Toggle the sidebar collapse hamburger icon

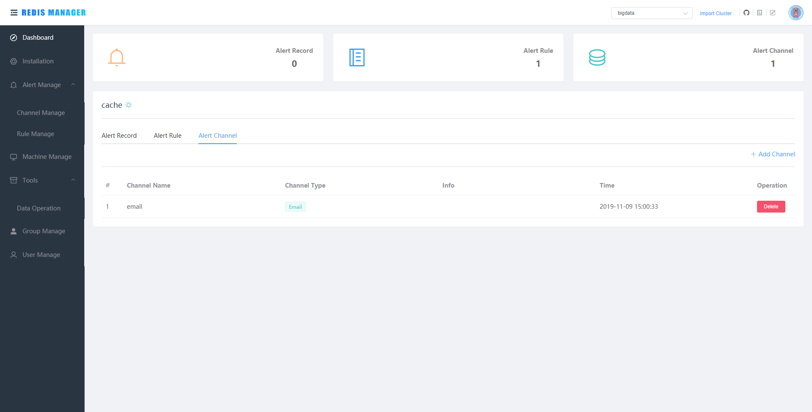pyautogui.click(x=14, y=13)
